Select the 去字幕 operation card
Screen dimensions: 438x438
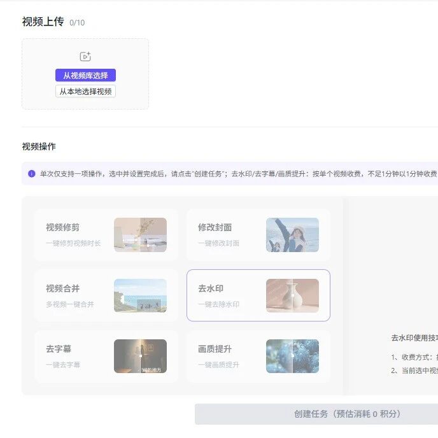click(x=106, y=356)
